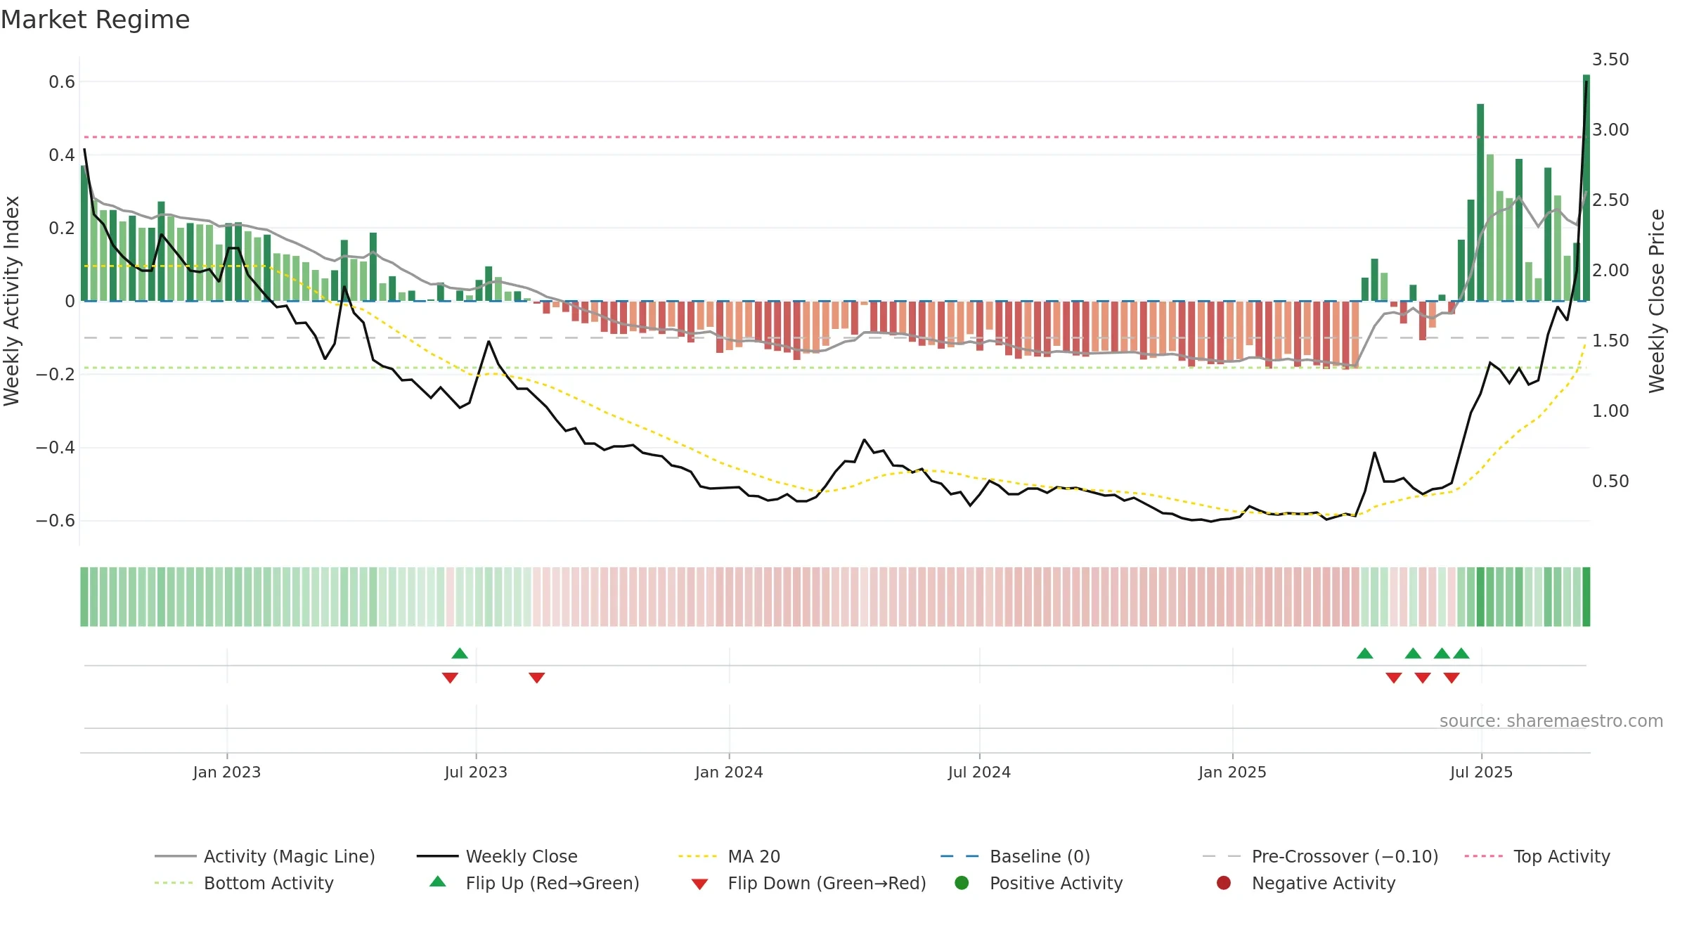This screenshot has height=949, width=1687.
Task: Click the darkest green regime strip cell at far right
Action: (1586, 597)
